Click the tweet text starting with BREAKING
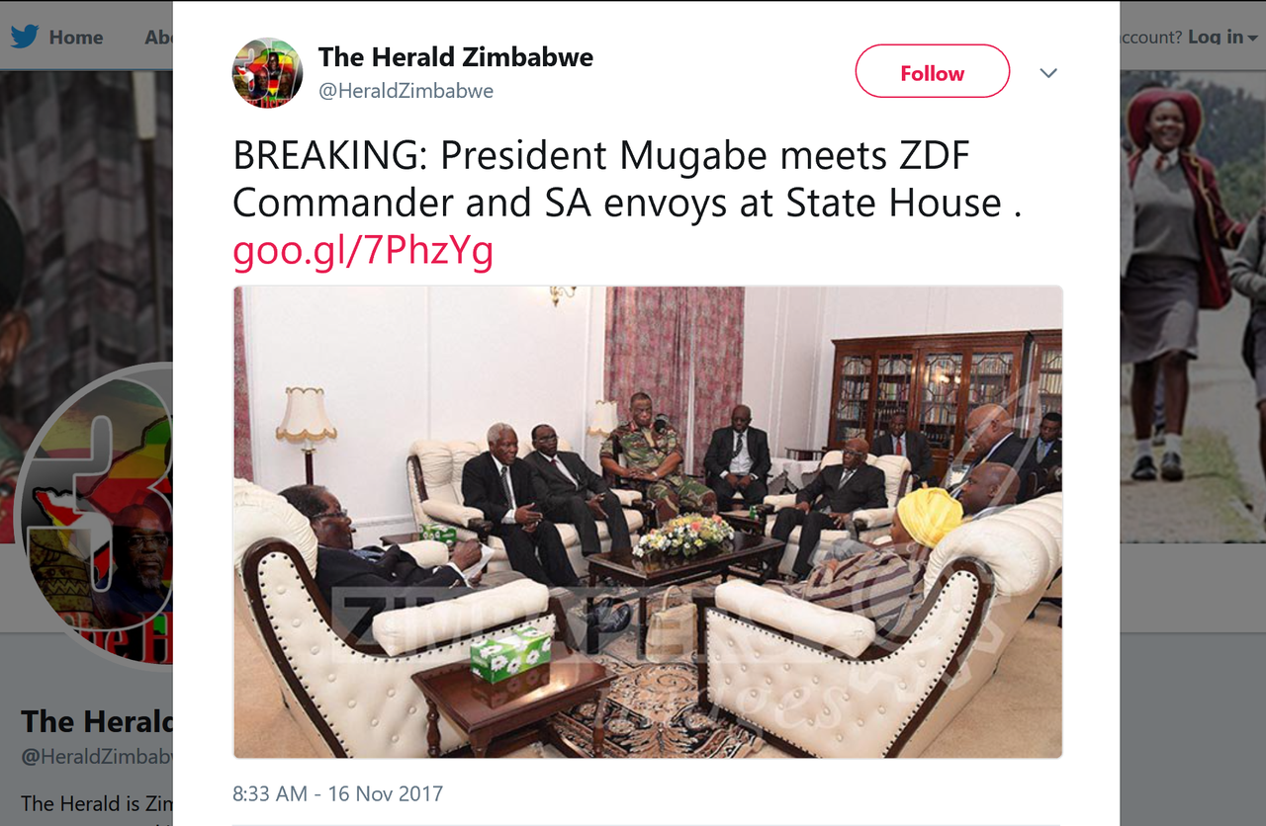 tap(626, 180)
